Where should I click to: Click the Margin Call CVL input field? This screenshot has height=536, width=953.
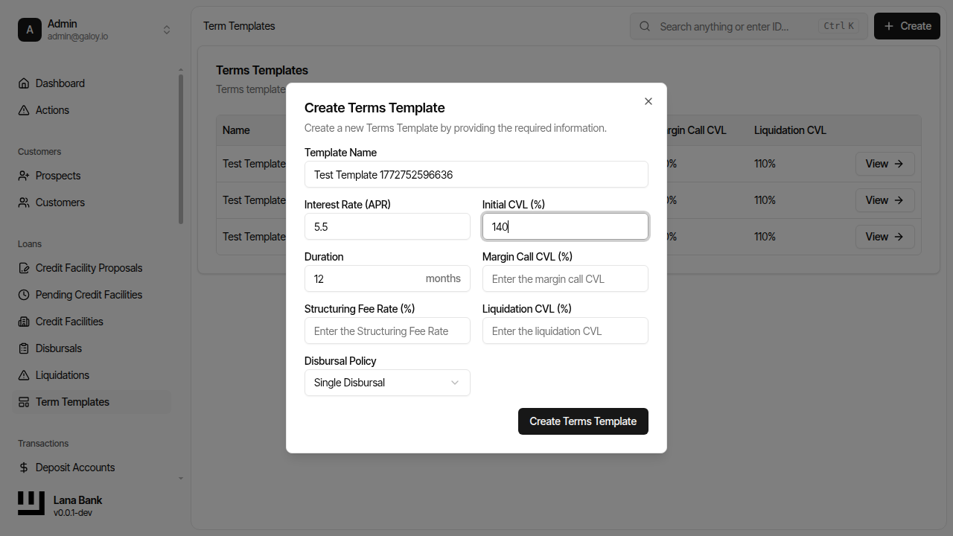565,279
